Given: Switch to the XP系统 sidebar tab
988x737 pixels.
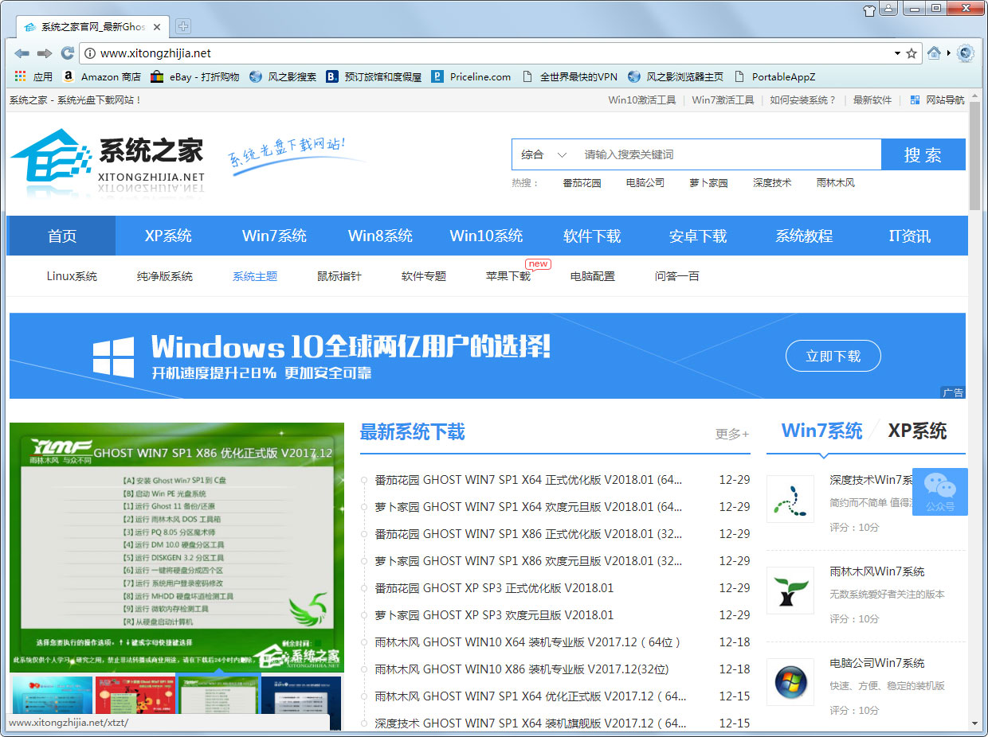Looking at the screenshot, I should [917, 431].
